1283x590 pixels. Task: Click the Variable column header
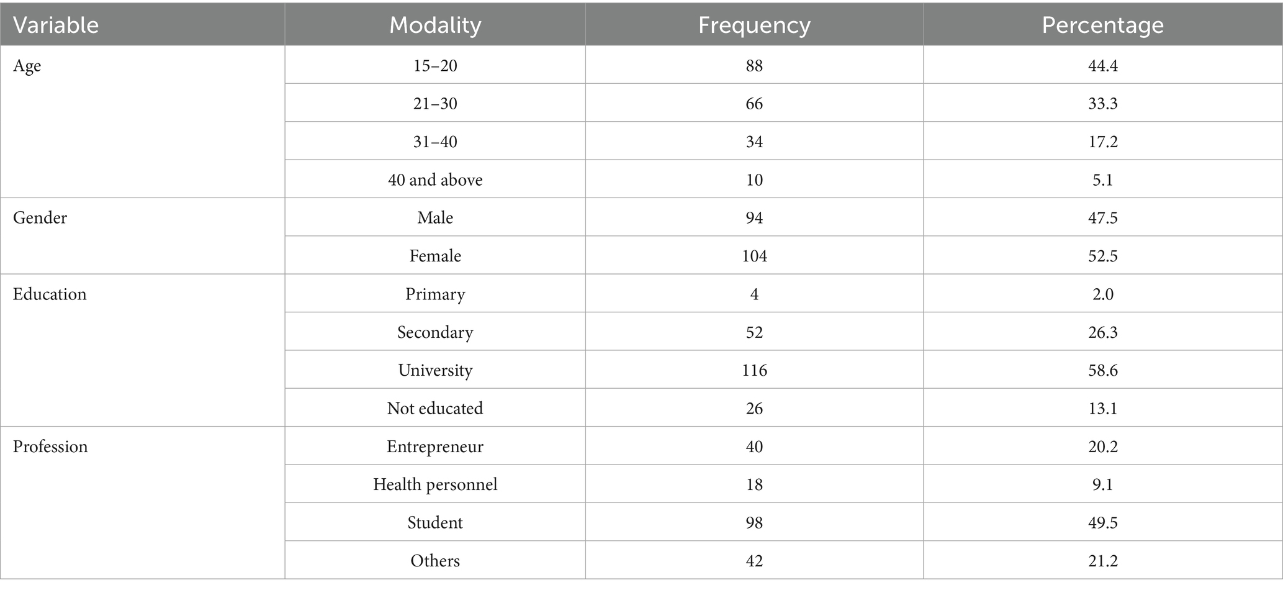[56, 25]
